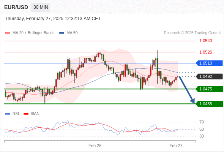The width and height of the screenshot is (224, 152).
Task: Click the 1.0525 resistance price label
Action: 206,52
